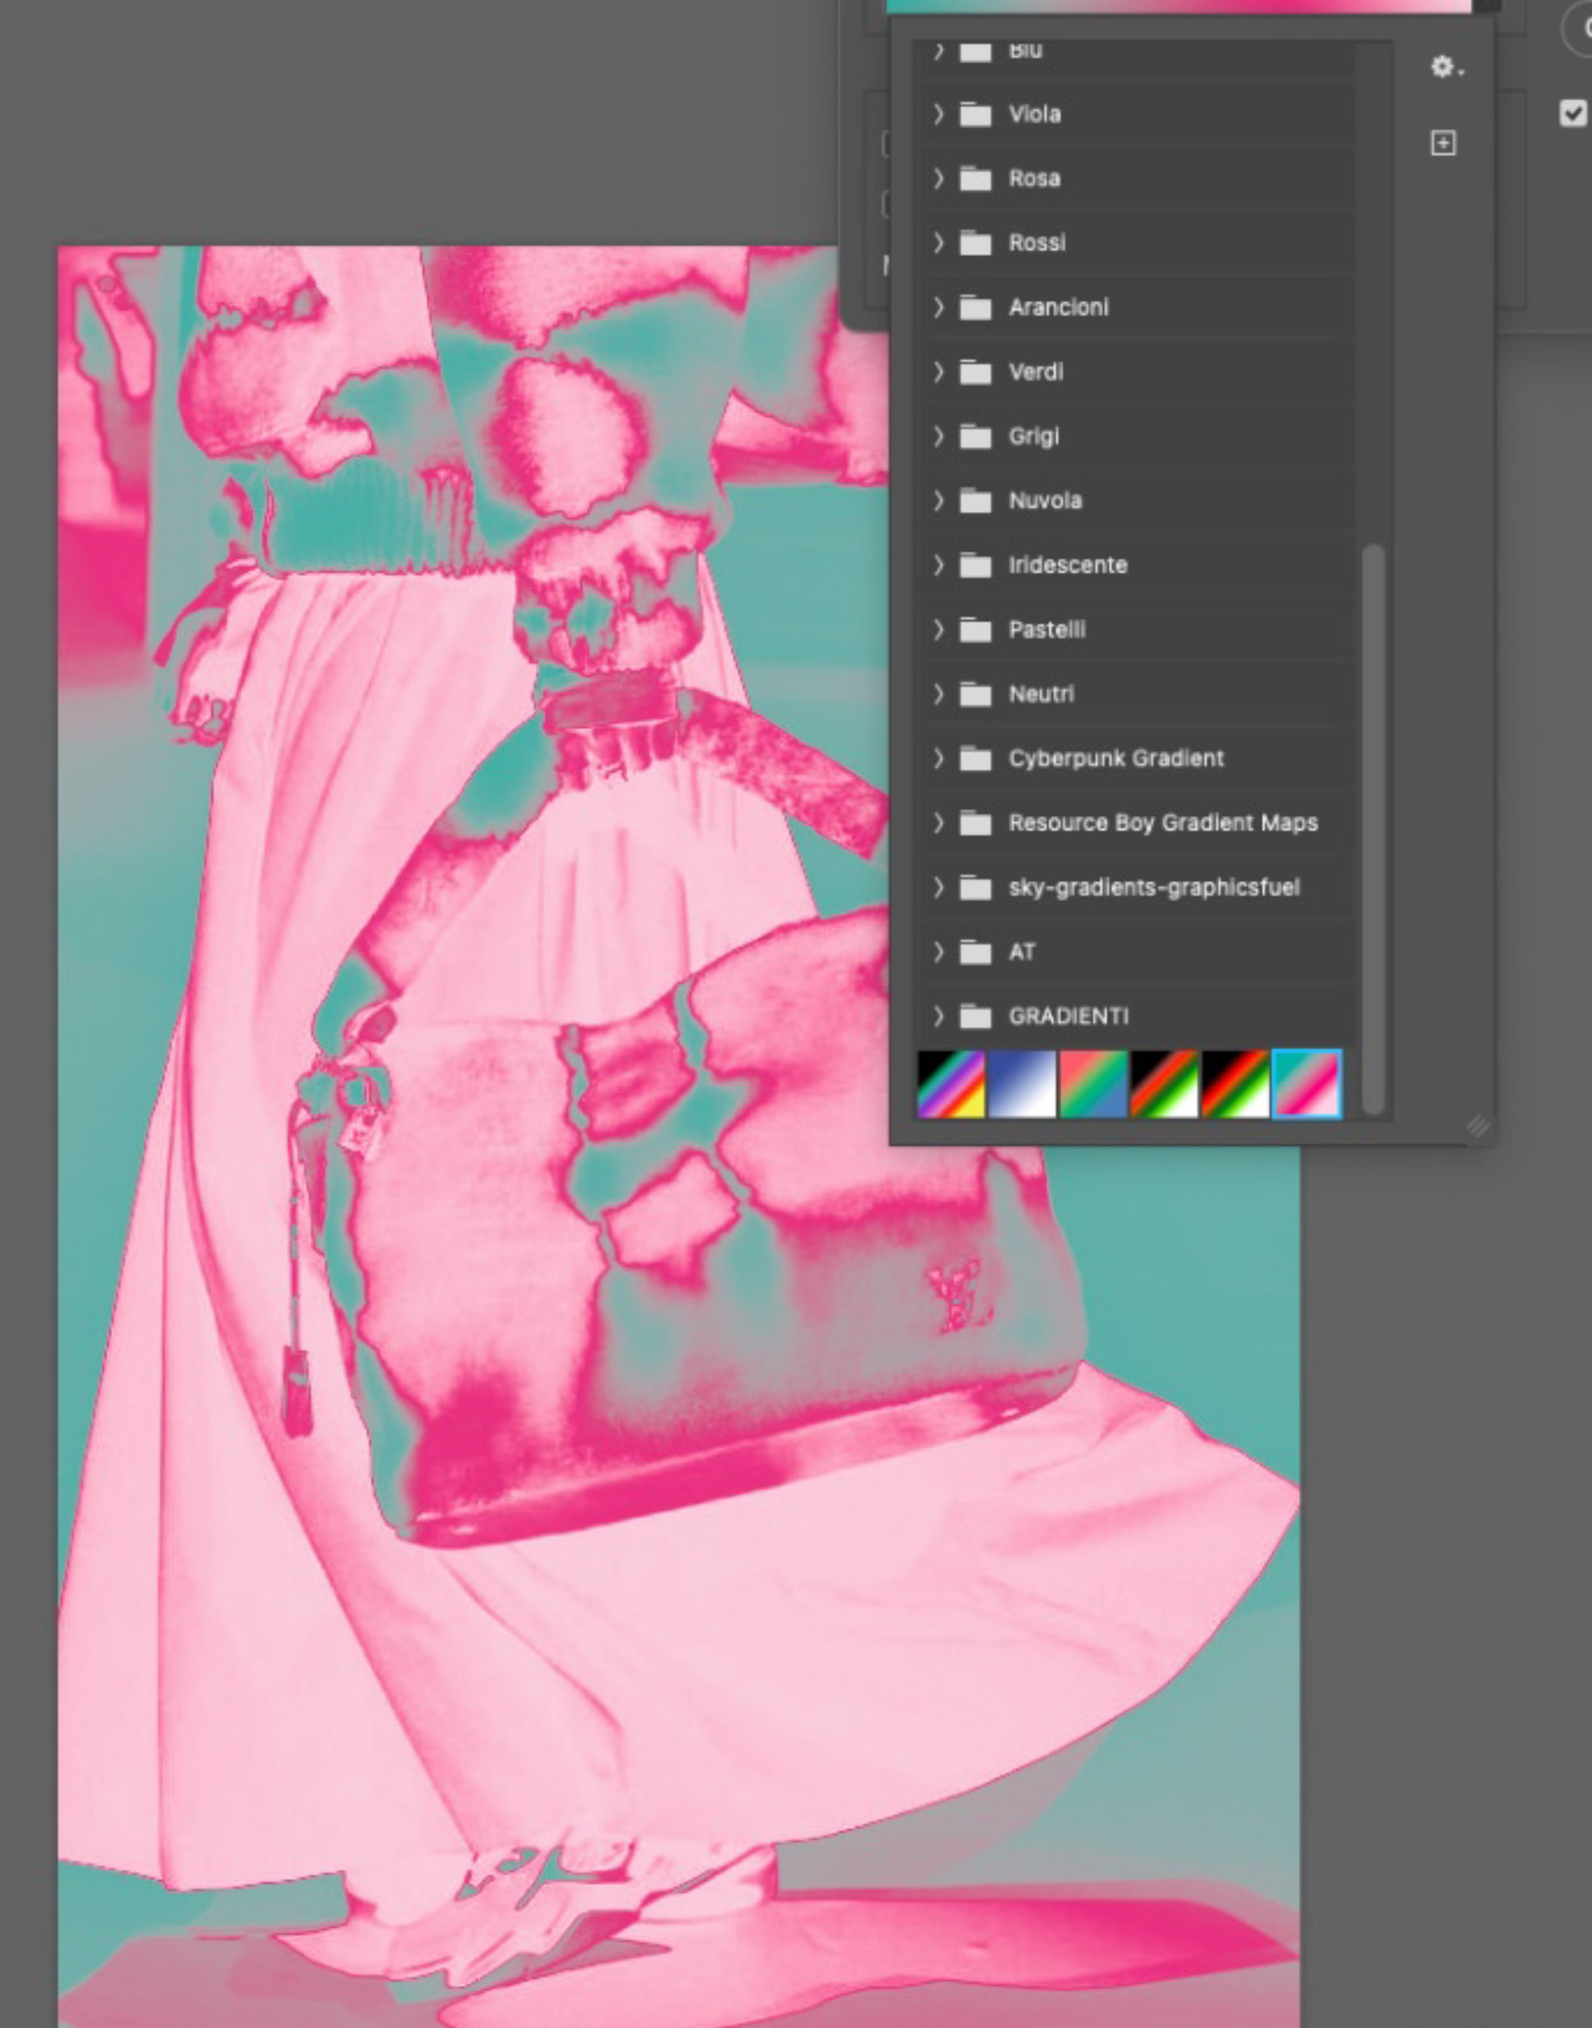Click the Neutri folder icon

975,693
